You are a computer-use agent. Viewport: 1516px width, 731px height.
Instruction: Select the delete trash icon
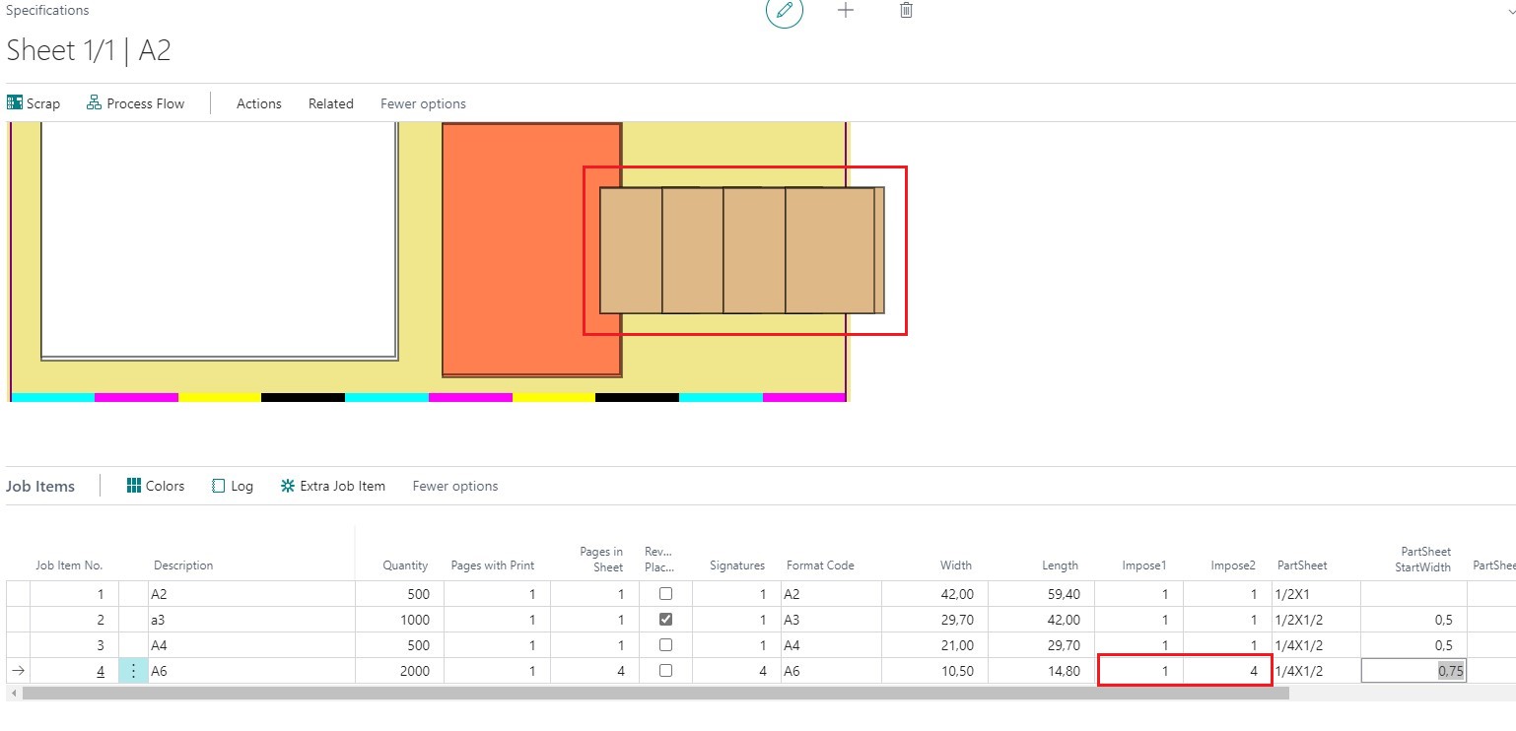(906, 11)
